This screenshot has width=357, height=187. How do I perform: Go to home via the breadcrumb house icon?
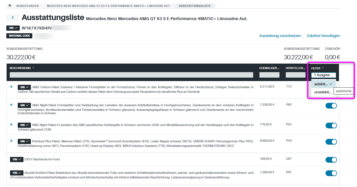coord(10,6)
